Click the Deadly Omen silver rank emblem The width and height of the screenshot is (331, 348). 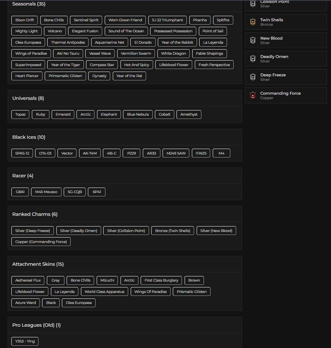point(253,59)
